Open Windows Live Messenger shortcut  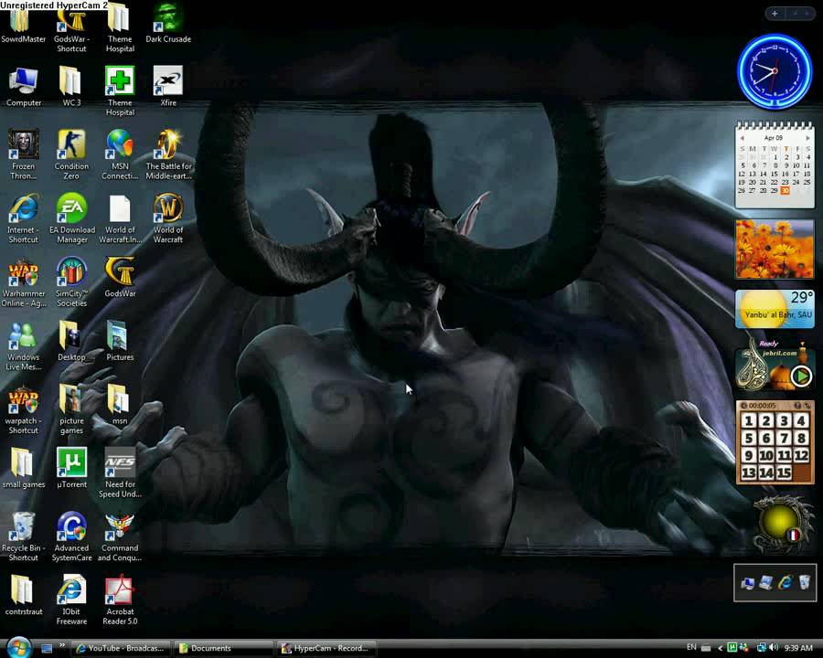23,345
